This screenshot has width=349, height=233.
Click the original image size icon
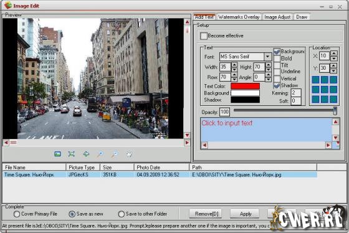point(57,154)
